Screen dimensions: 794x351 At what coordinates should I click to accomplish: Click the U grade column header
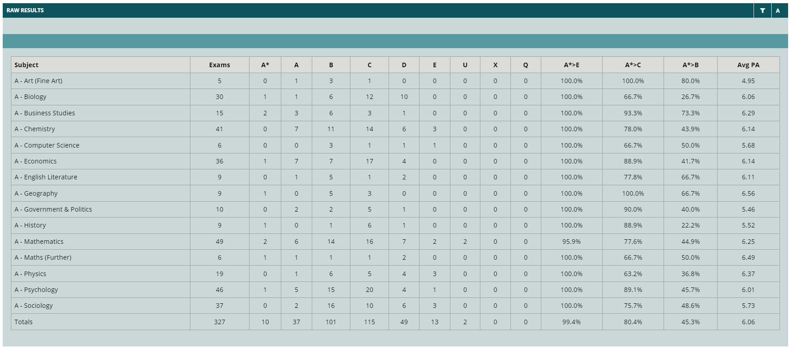[x=465, y=65]
